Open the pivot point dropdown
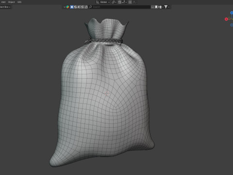The width and height of the screenshot is (233, 175). [x=114, y=2]
